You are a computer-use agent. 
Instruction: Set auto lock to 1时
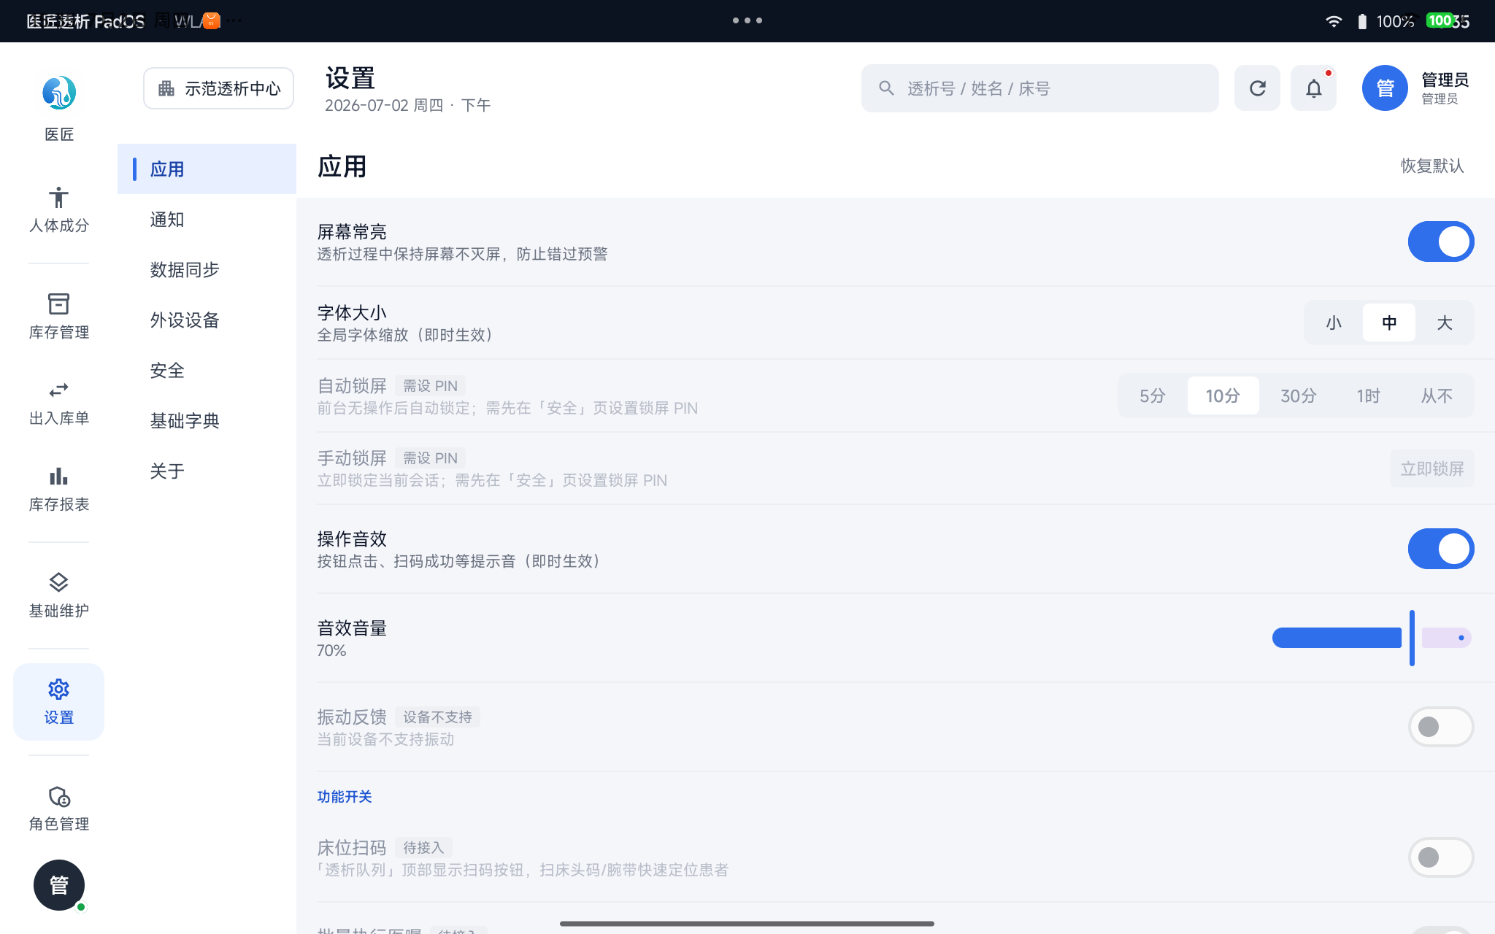click(x=1368, y=395)
